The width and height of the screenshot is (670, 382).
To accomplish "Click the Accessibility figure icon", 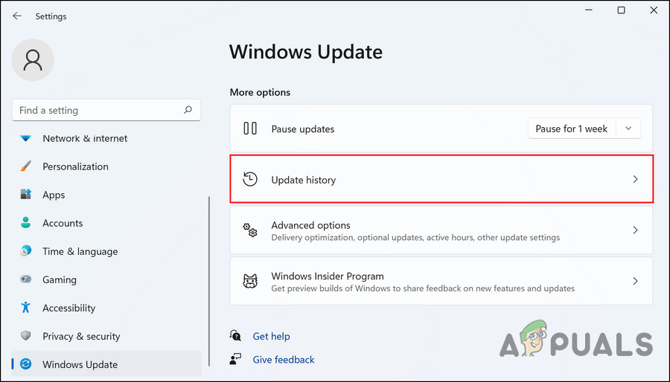I will click(x=26, y=308).
